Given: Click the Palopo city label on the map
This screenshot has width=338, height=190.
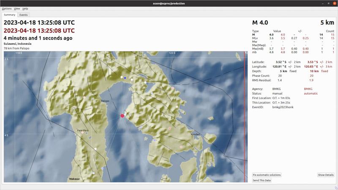Looking at the screenshot, I should pos(105,101).
